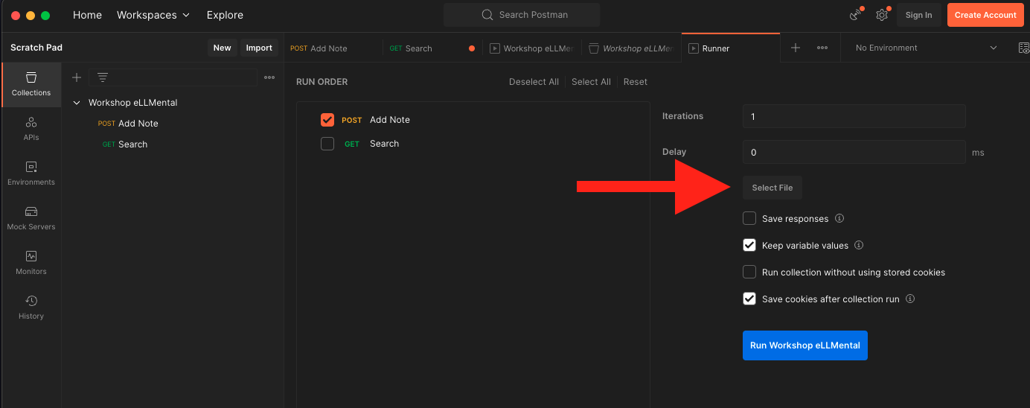Open the collections panel three-dot options
1030x408 pixels.
(269, 77)
